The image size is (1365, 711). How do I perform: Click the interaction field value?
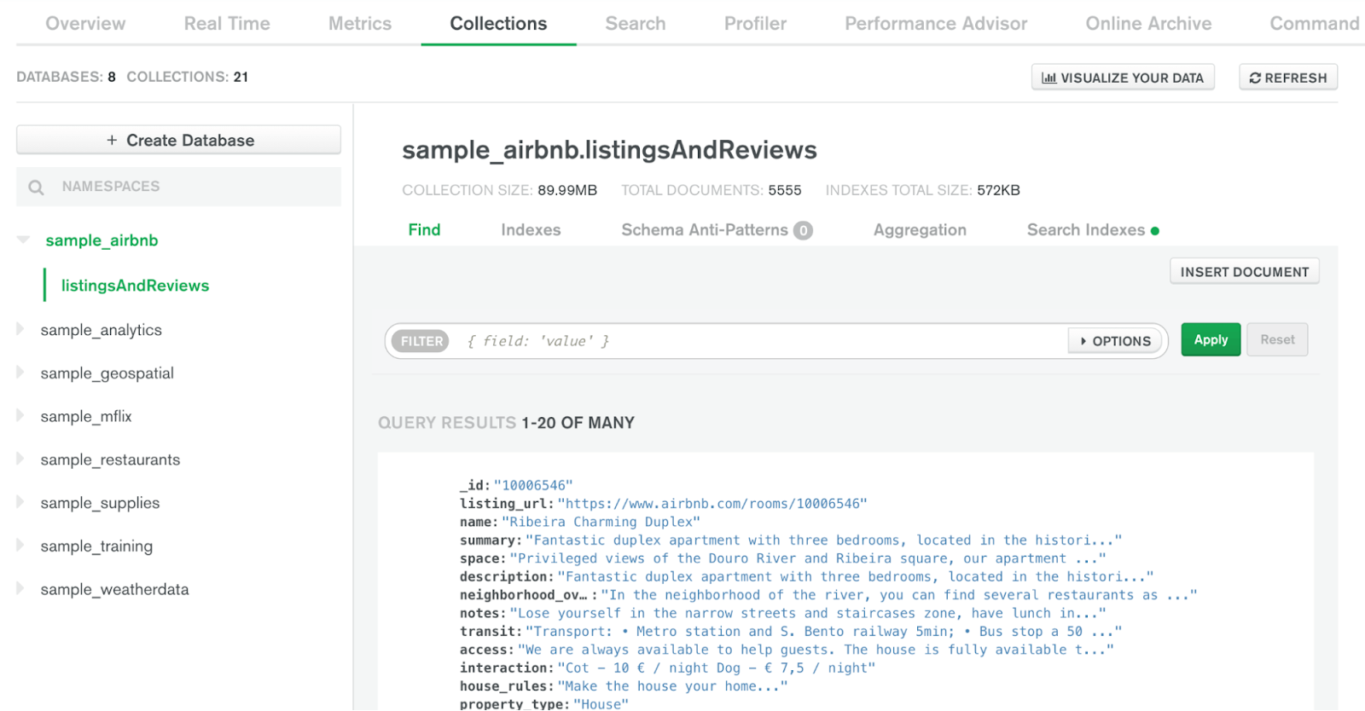717,668
